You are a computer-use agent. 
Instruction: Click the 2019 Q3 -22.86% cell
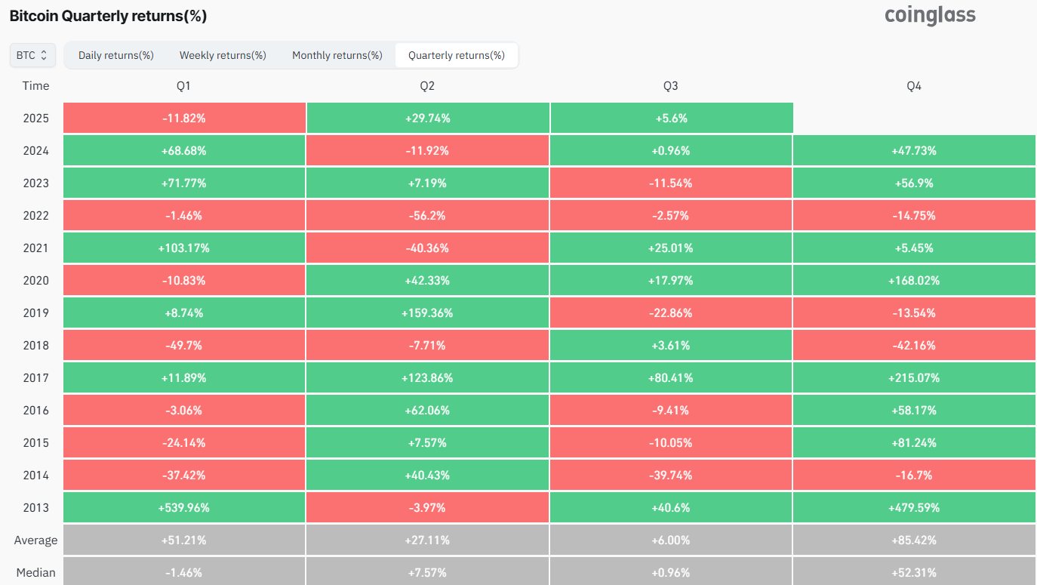(x=671, y=313)
